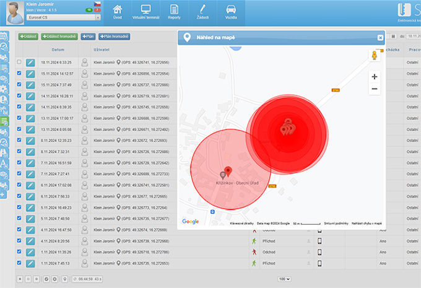The width and height of the screenshot is (421, 288).
Task: Open the page size dropdown showing 100
Action: click(x=284, y=279)
